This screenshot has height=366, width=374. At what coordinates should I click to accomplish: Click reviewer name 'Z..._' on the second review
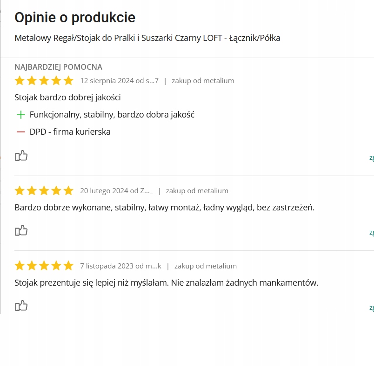click(147, 191)
